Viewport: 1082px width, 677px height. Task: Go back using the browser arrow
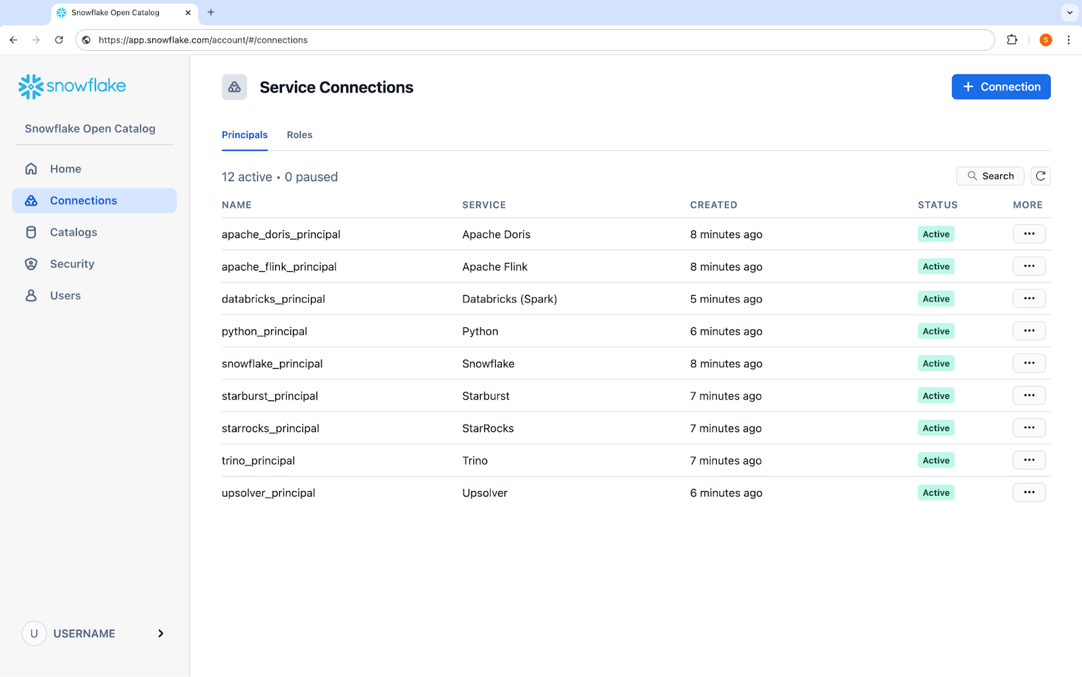point(14,40)
